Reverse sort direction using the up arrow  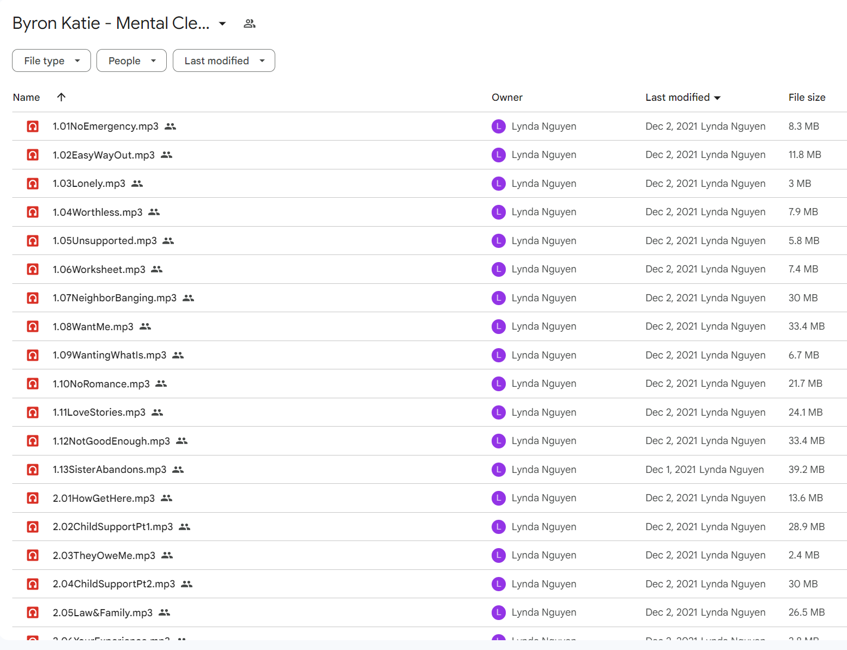(x=61, y=97)
